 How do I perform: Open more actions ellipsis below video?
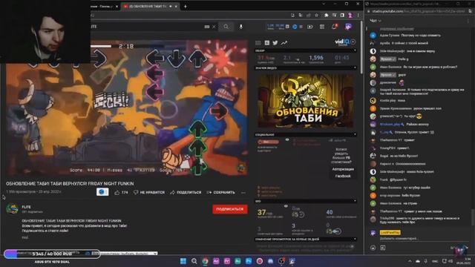point(243,193)
